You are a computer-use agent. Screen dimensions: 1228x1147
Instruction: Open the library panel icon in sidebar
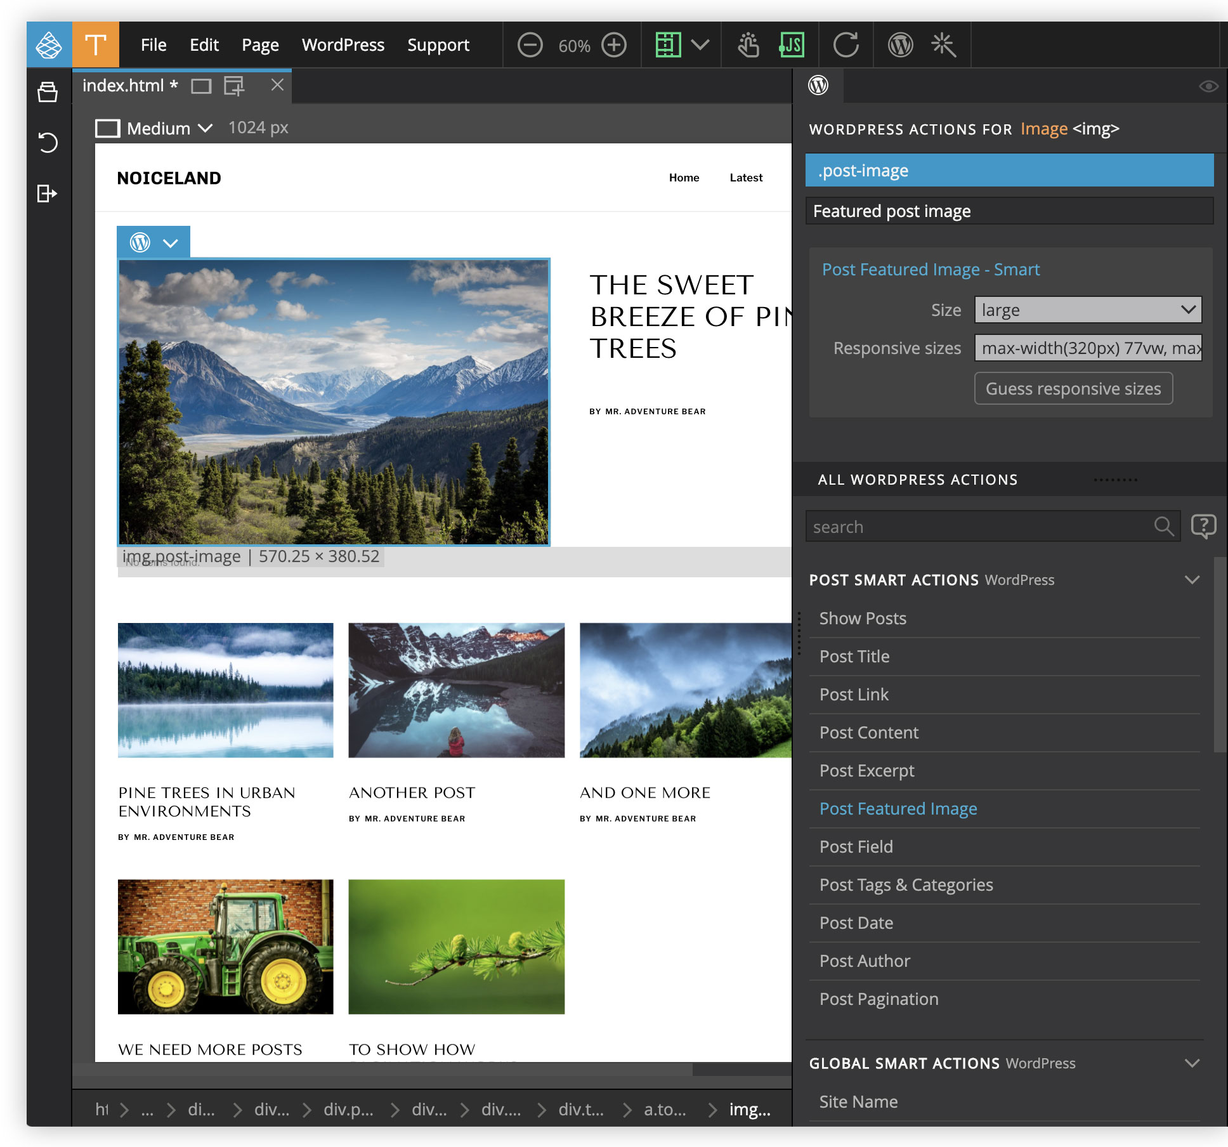pos(48,92)
